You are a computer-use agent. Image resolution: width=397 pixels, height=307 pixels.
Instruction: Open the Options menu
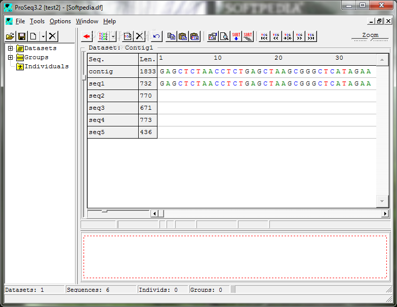coord(60,21)
